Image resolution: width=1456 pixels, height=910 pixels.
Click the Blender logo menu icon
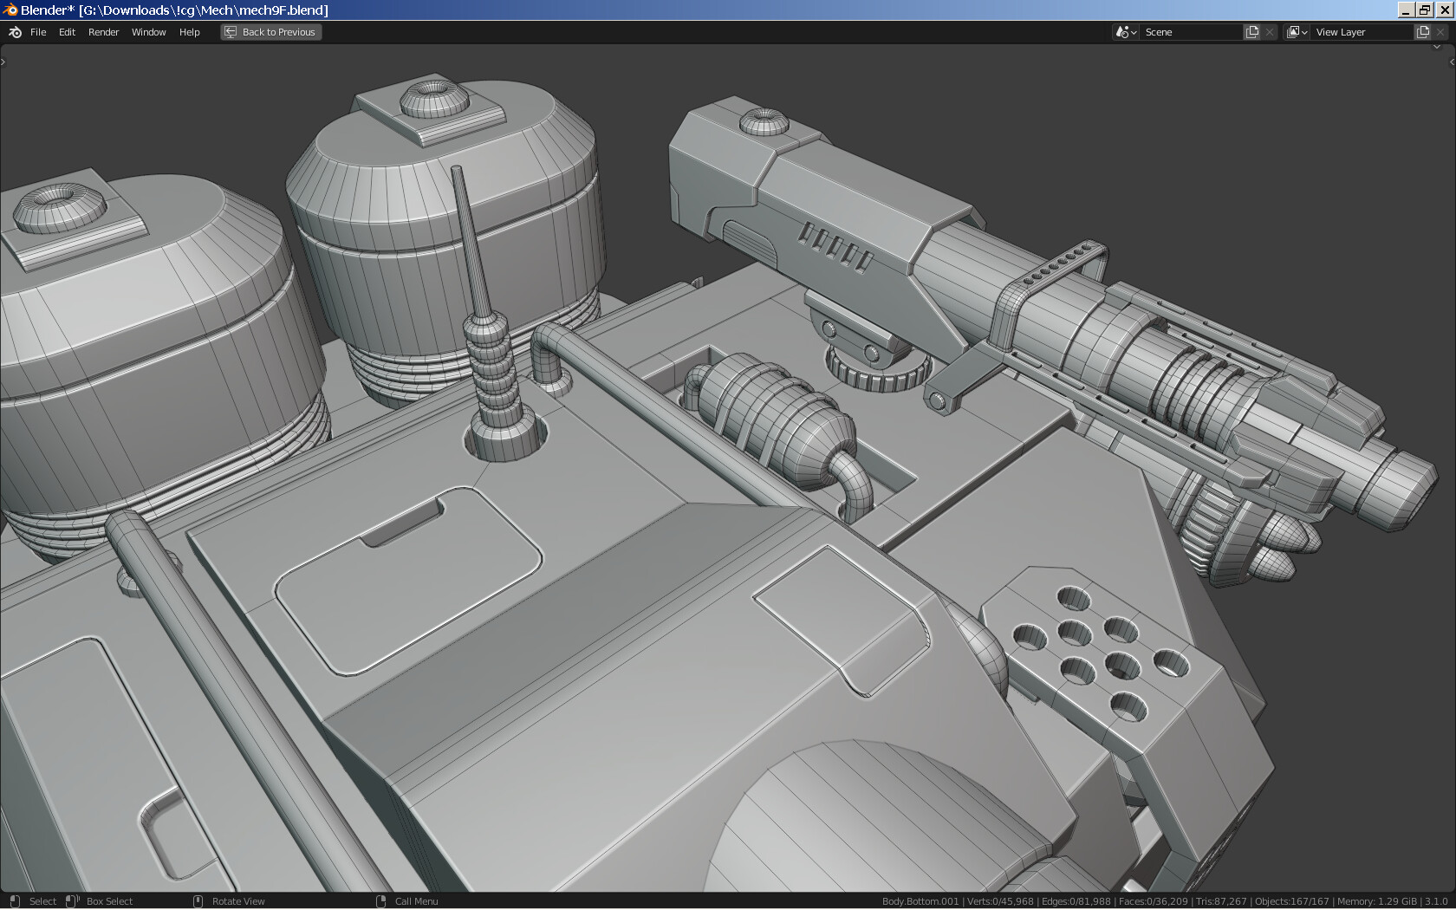click(x=15, y=32)
